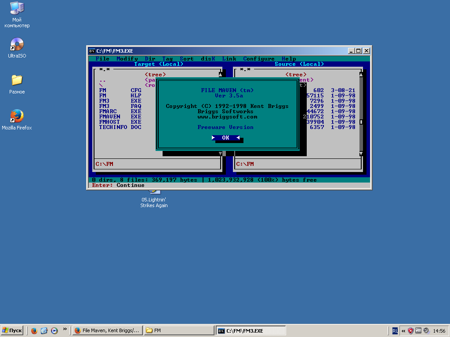Screen dimensions: 450x337
Task: Open the Modify menu
Action: click(127, 58)
